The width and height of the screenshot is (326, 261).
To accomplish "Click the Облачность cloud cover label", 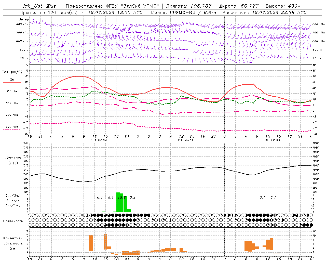I will pos(13,221).
